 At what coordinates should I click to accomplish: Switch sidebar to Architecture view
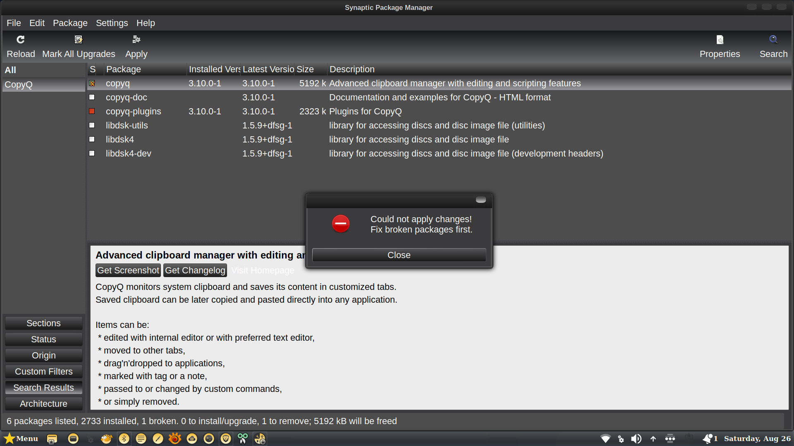(43, 404)
